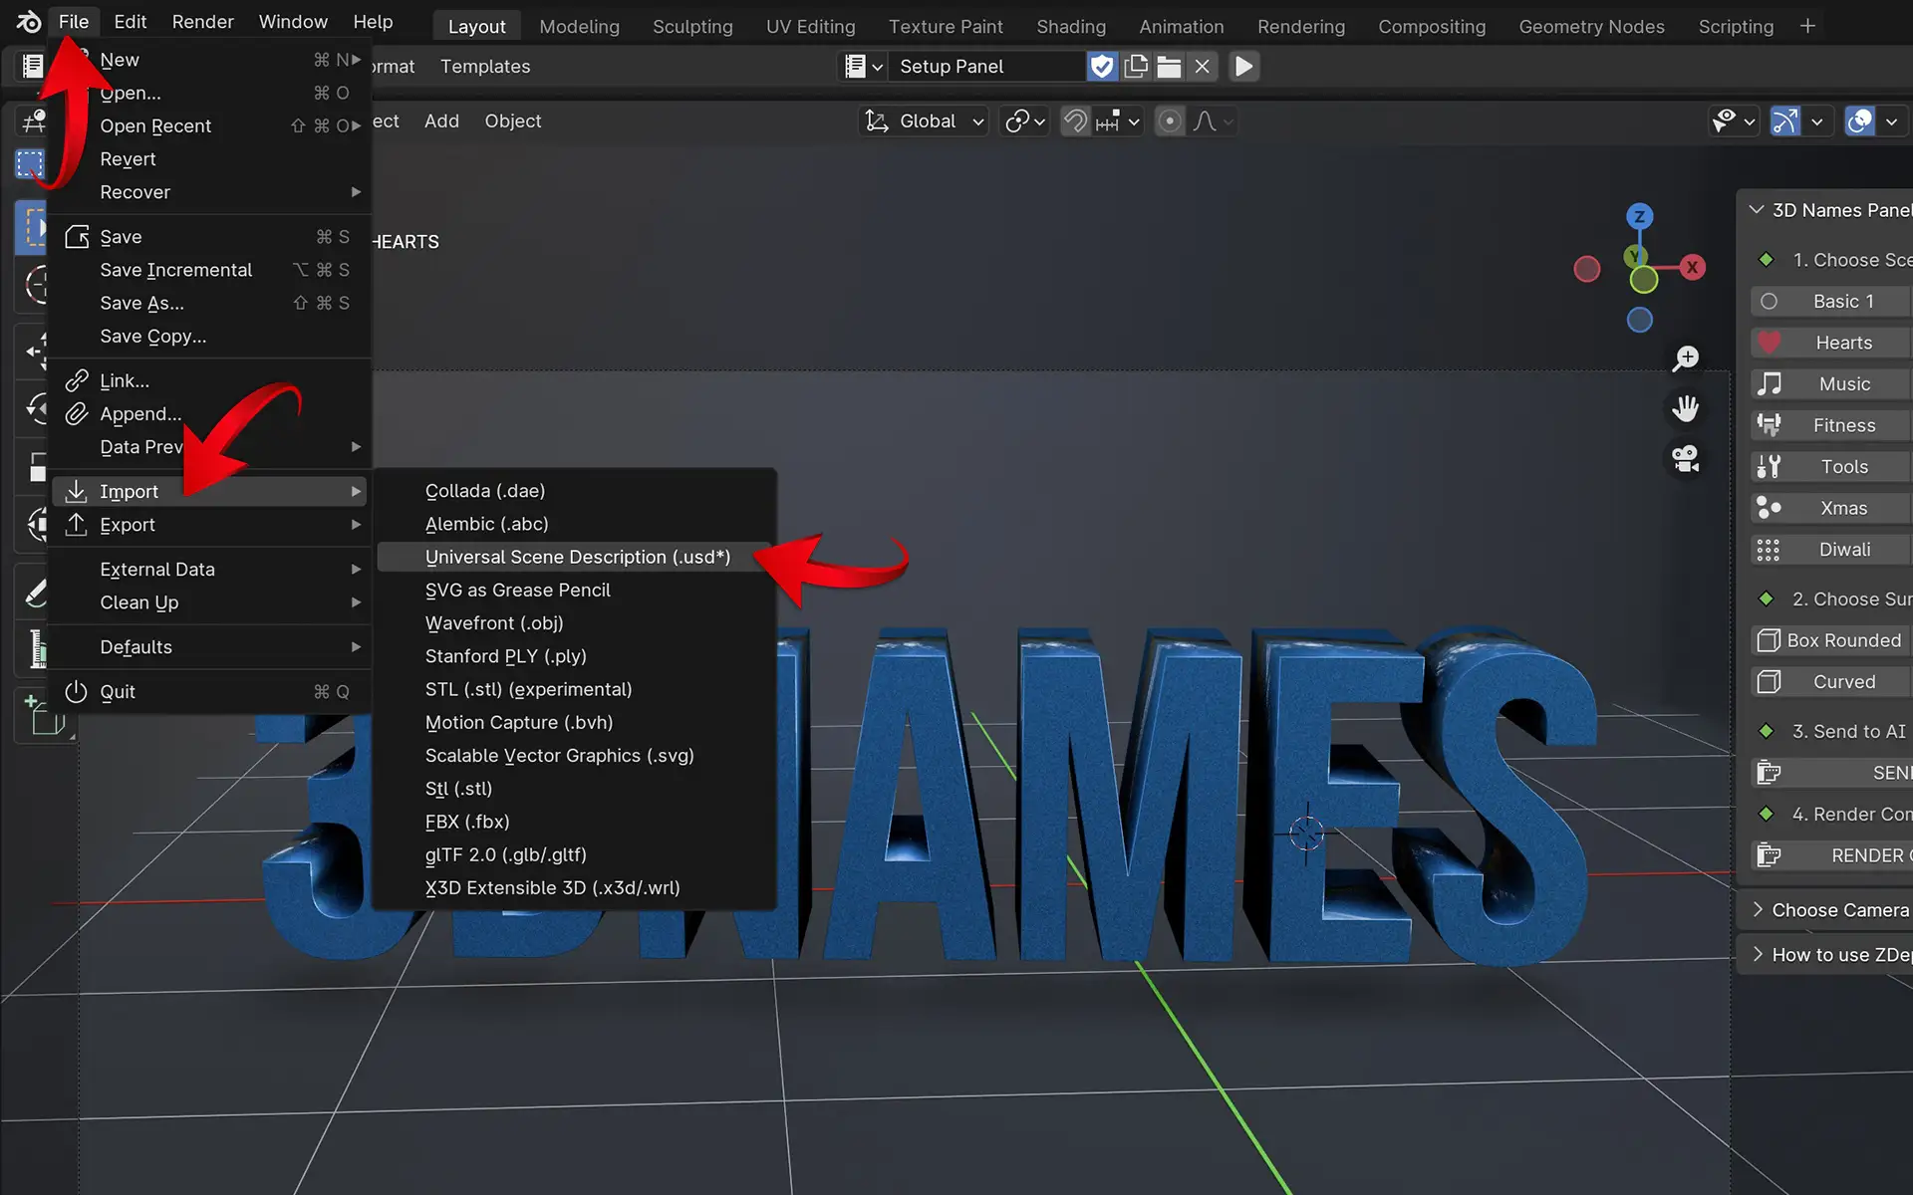1913x1195 pixels.
Task: Click Link... in the File menu
Action: click(x=209, y=380)
